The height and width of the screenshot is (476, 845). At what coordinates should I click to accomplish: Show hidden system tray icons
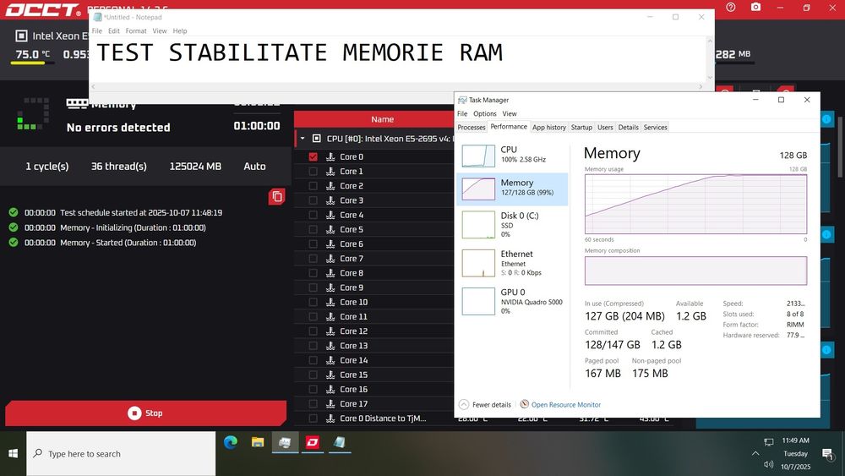tap(755, 454)
